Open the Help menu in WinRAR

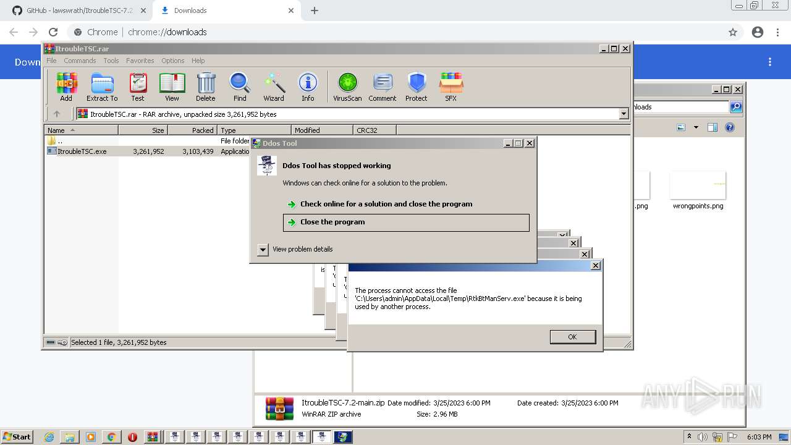tap(198, 61)
